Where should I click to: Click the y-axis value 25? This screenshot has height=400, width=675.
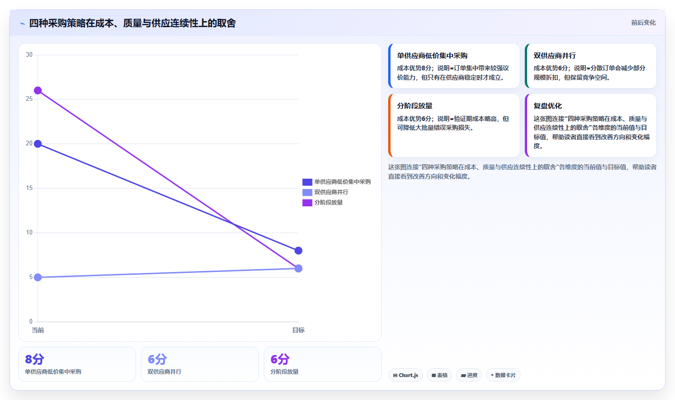pos(29,99)
